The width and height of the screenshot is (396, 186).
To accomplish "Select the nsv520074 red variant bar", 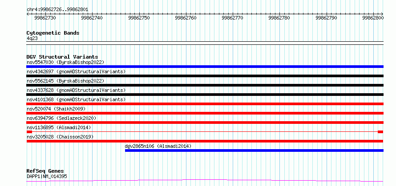I will click(x=205, y=113).
